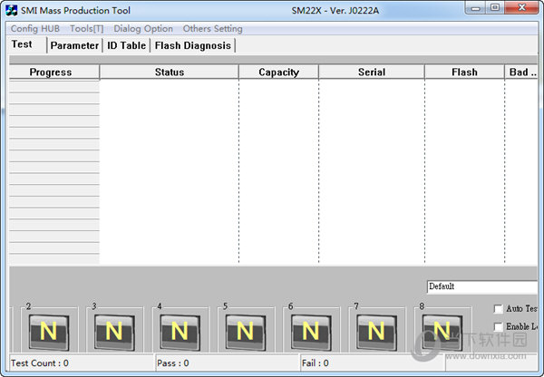
Task: Choose the port 7 N status icon
Action: click(x=376, y=332)
